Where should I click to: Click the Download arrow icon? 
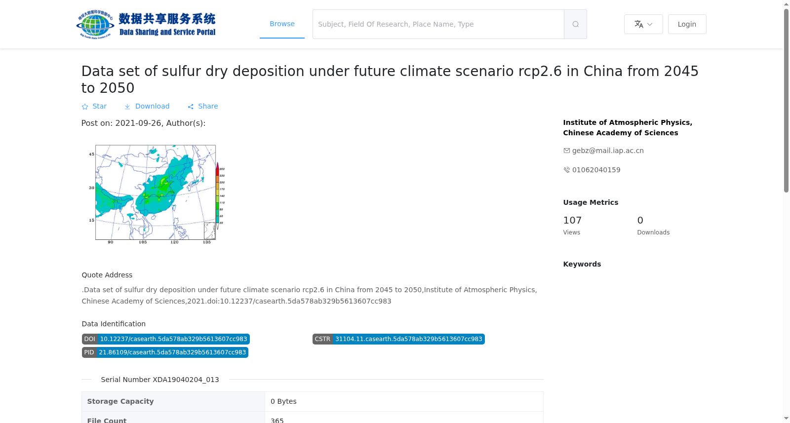[127, 107]
